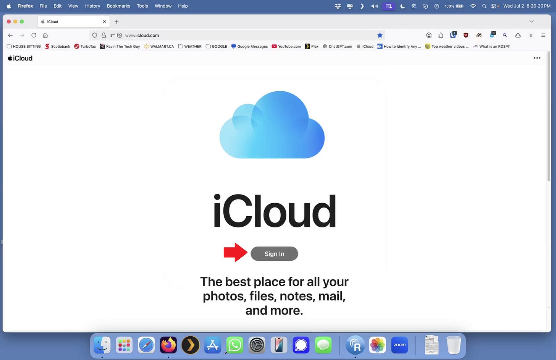Open the Wi-Fi menu bar icon
Screen dimensions: 556x360
tap(473, 6)
